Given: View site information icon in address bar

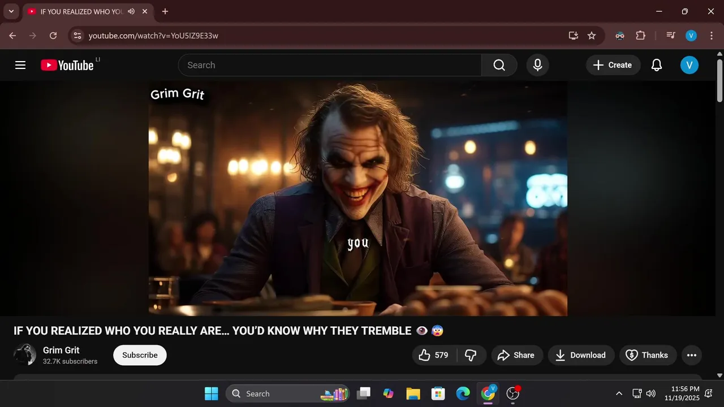Looking at the screenshot, I should click(x=77, y=36).
